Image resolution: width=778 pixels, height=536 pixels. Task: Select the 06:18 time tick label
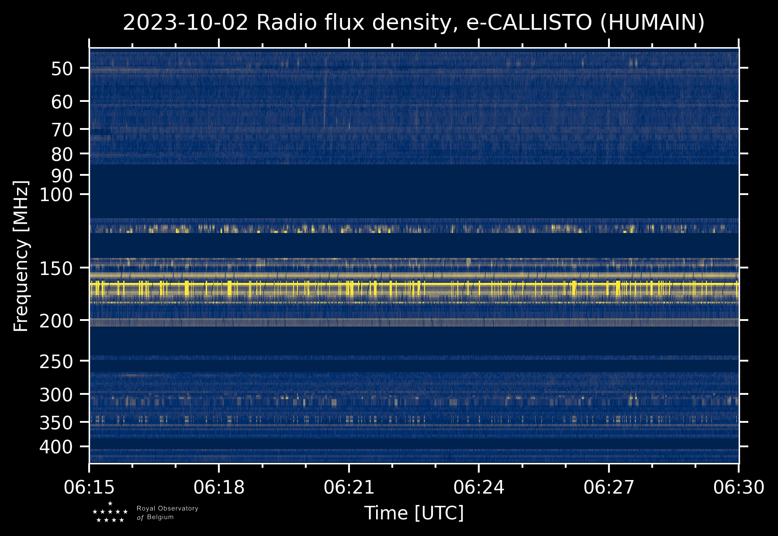coord(219,487)
